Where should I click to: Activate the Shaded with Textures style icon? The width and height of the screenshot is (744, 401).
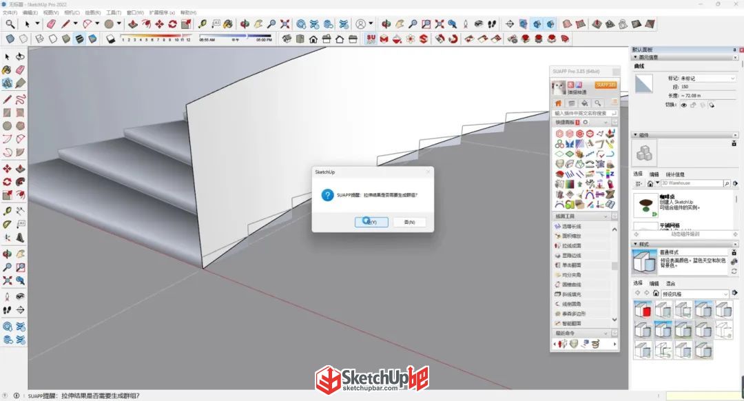tap(80, 39)
